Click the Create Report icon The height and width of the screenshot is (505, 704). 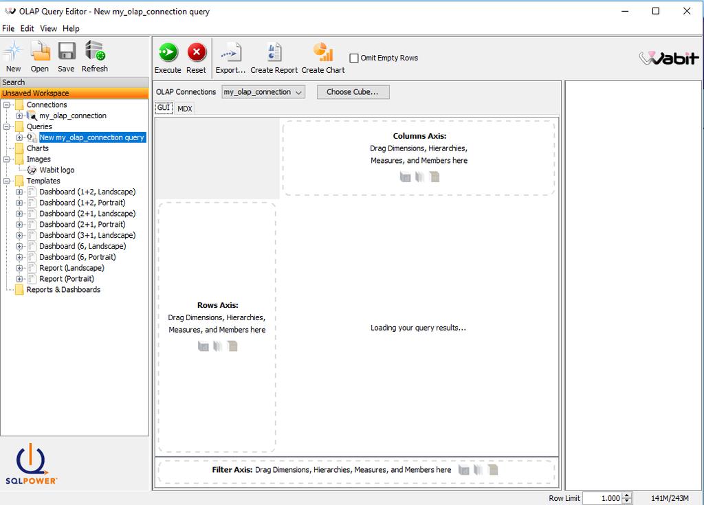click(274, 52)
